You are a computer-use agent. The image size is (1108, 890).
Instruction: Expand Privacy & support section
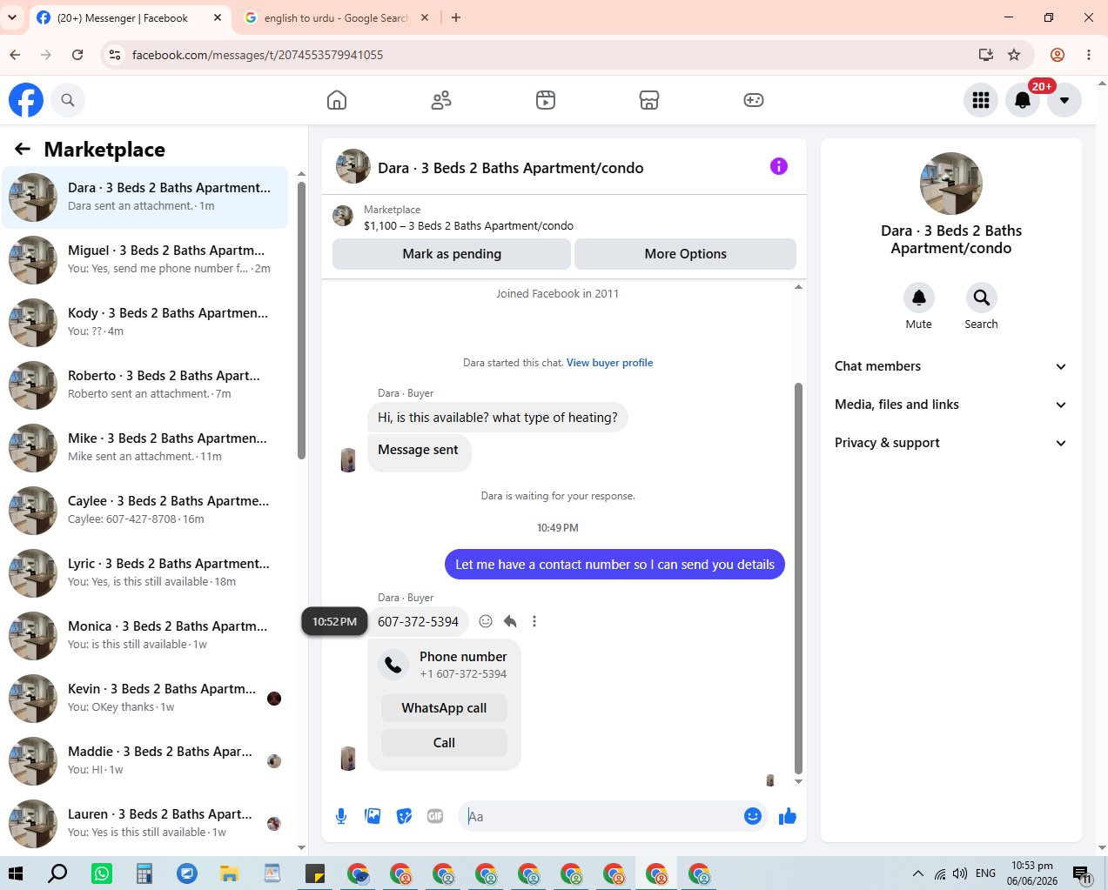950,443
